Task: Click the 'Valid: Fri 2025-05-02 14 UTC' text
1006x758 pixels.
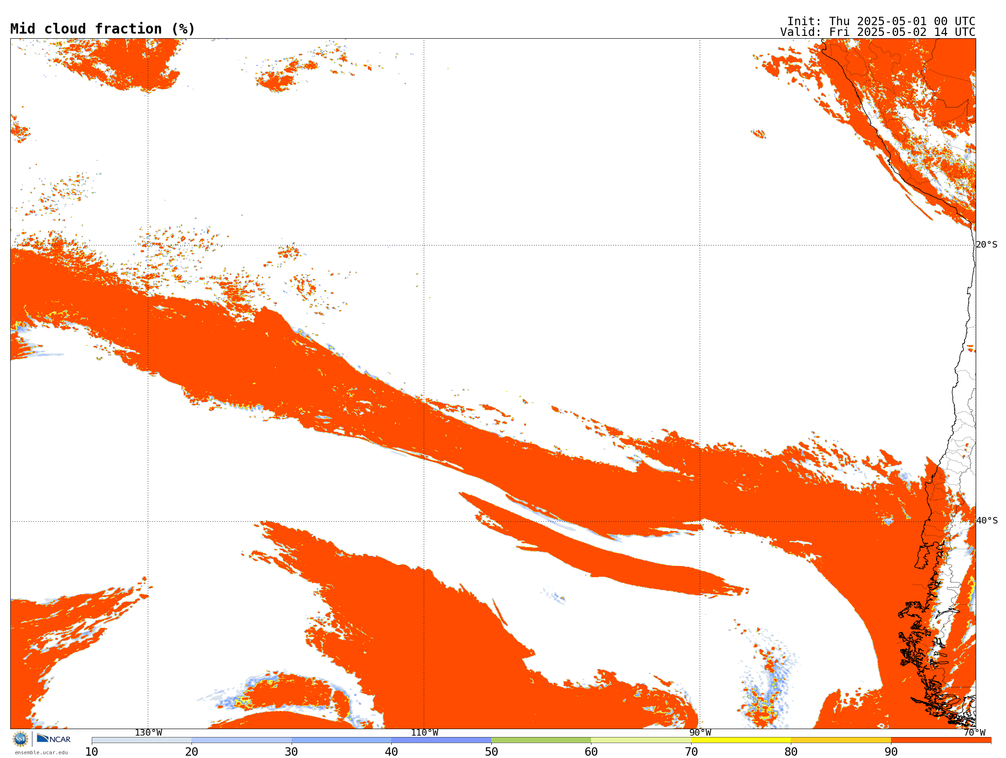Action: pos(878,32)
